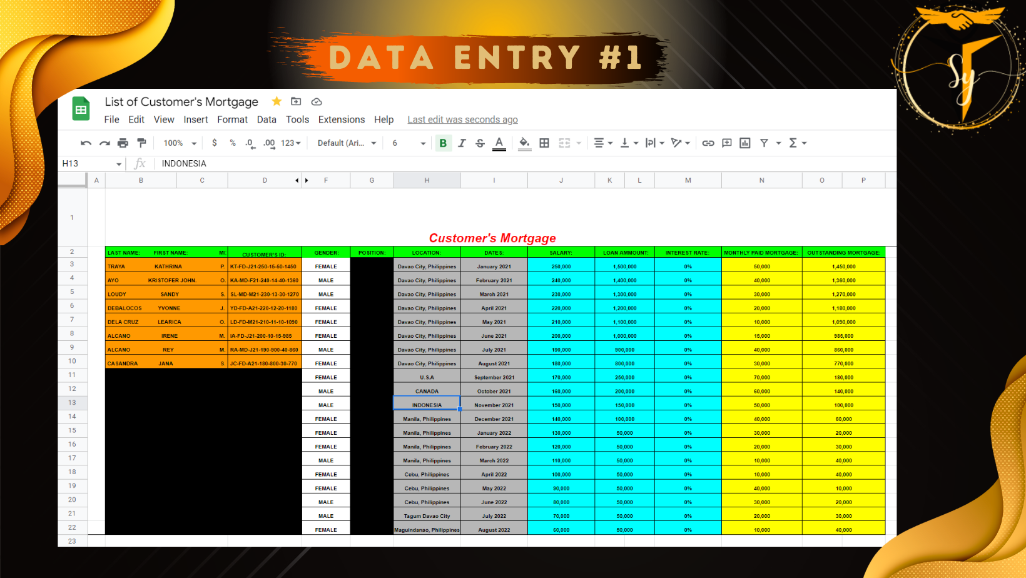This screenshot has width=1026, height=578.
Task: Redo the last undone action
Action: point(104,143)
